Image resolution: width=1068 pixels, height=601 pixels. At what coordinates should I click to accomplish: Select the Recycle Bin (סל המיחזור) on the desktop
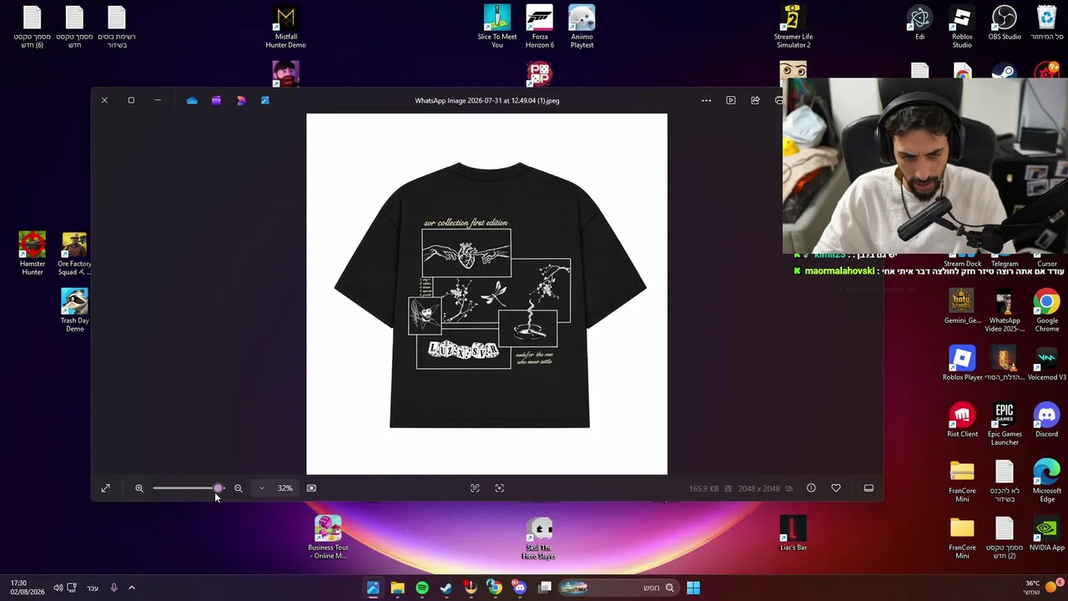point(1047,23)
